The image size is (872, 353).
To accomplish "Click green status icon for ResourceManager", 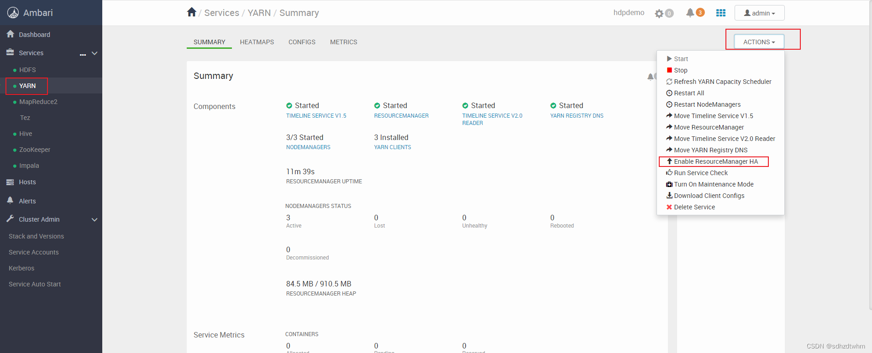I will 377,106.
